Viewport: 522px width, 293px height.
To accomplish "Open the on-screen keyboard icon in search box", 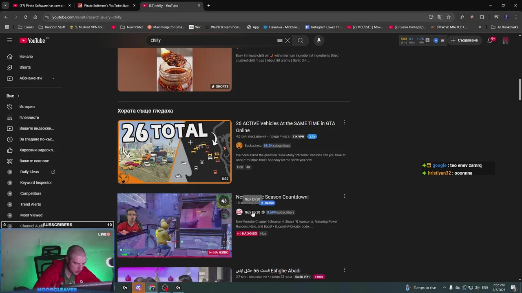I will [280, 40].
